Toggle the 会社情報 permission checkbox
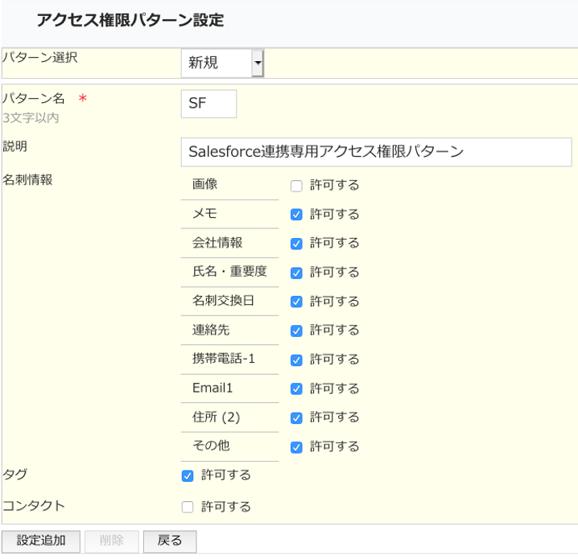Viewport: 578px width, 559px height. point(296,244)
